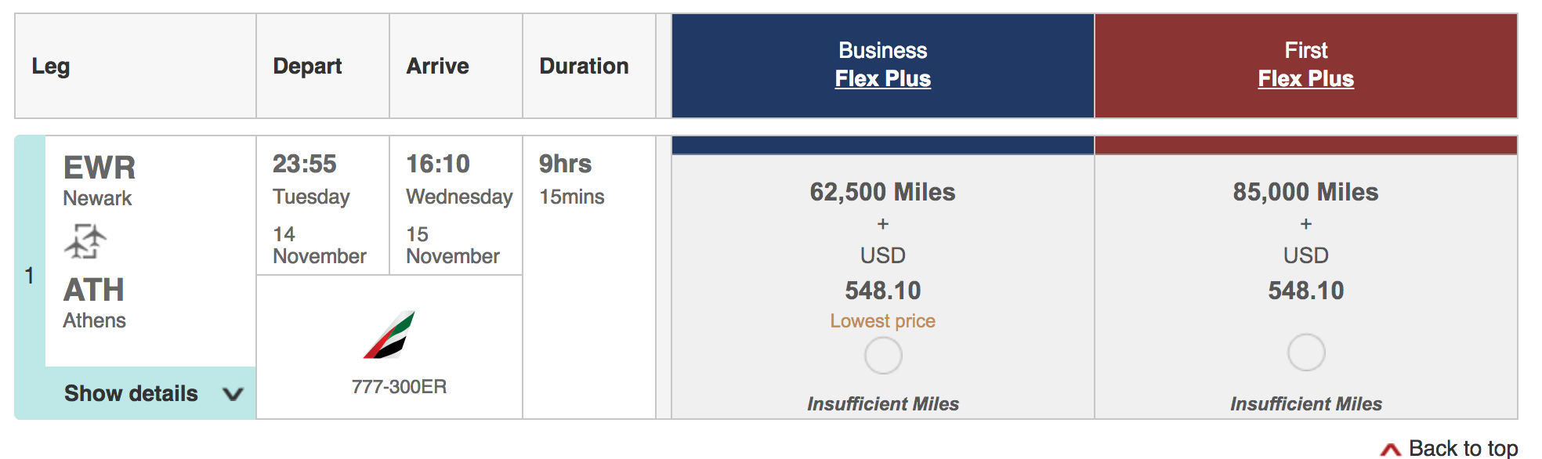1542x459 pixels.
Task: Open First Flex Plus fare link
Action: (1306, 79)
